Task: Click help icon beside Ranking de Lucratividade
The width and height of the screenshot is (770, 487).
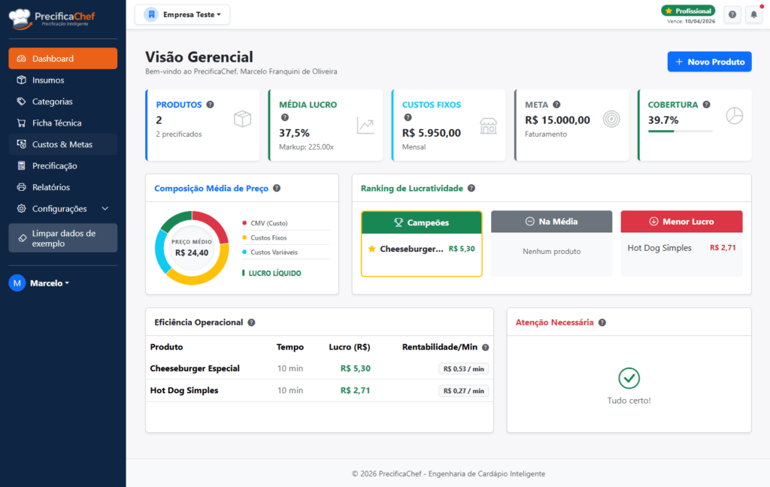Action: click(x=471, y=188)
